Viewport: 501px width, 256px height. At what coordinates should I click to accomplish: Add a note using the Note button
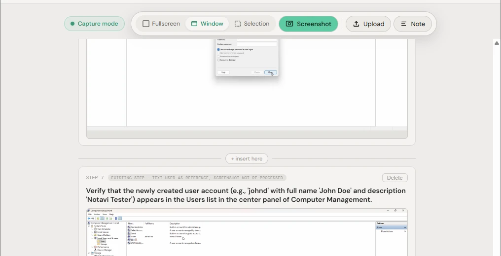(413, 24)
